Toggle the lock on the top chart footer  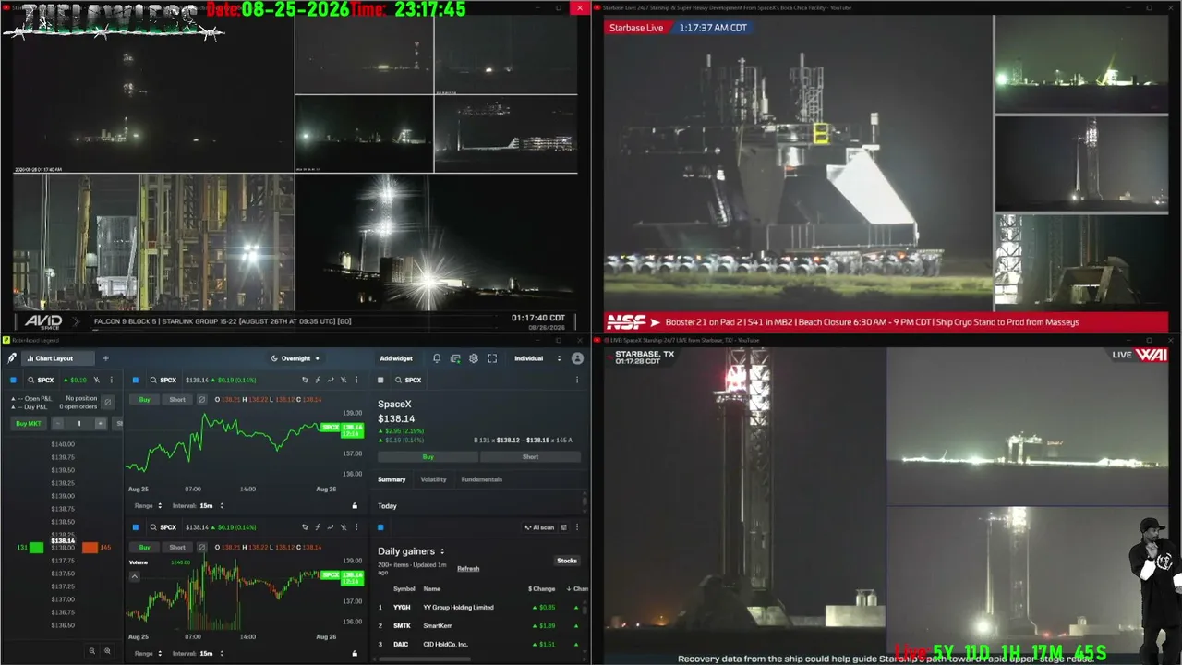355,506
